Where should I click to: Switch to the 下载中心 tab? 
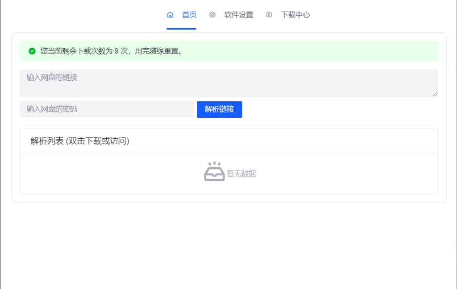[295, 14]
